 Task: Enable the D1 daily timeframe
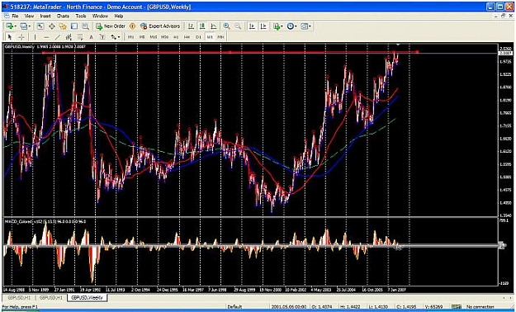(198, 37)
